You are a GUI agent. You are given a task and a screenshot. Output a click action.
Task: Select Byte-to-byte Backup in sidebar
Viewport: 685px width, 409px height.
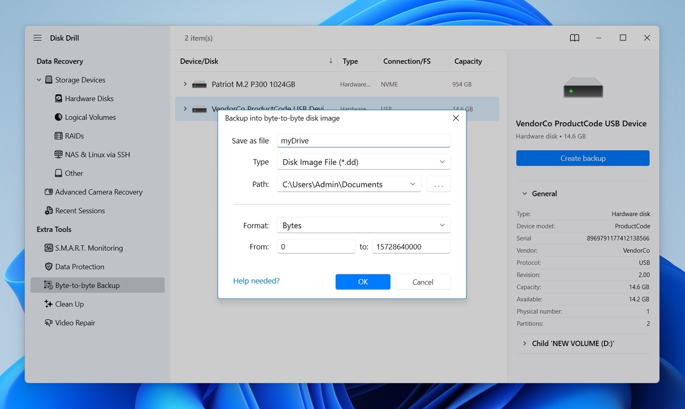[98, 285]
